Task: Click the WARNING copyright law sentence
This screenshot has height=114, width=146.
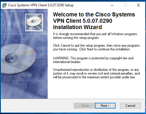Action: pyautogui.click(x=93, y=60)
